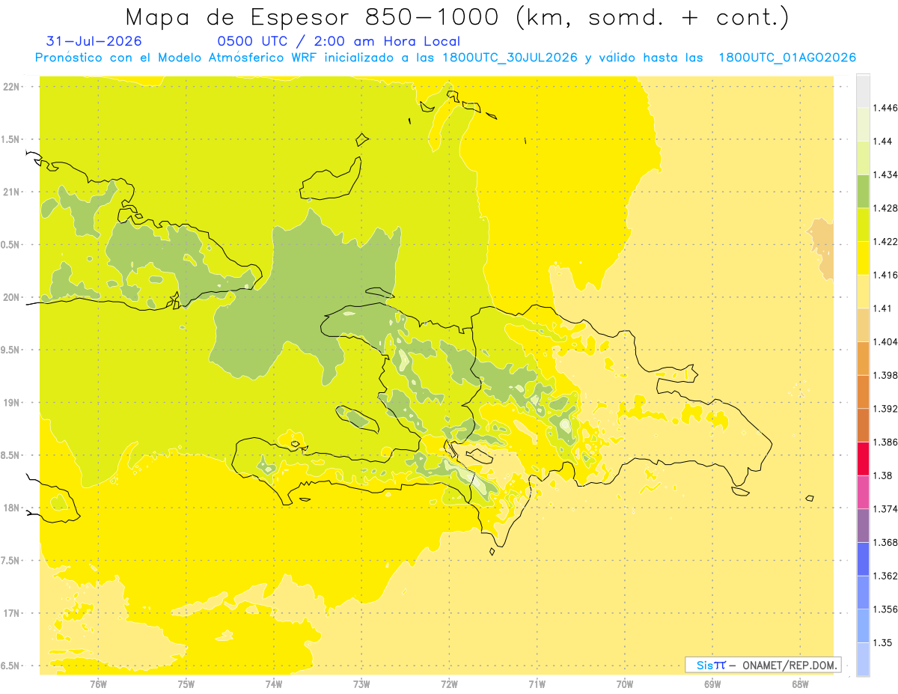Viewport: 898px width, 694px height.
Task: Click the color bar value "1.368"
Action: click(x=886, y=542)
